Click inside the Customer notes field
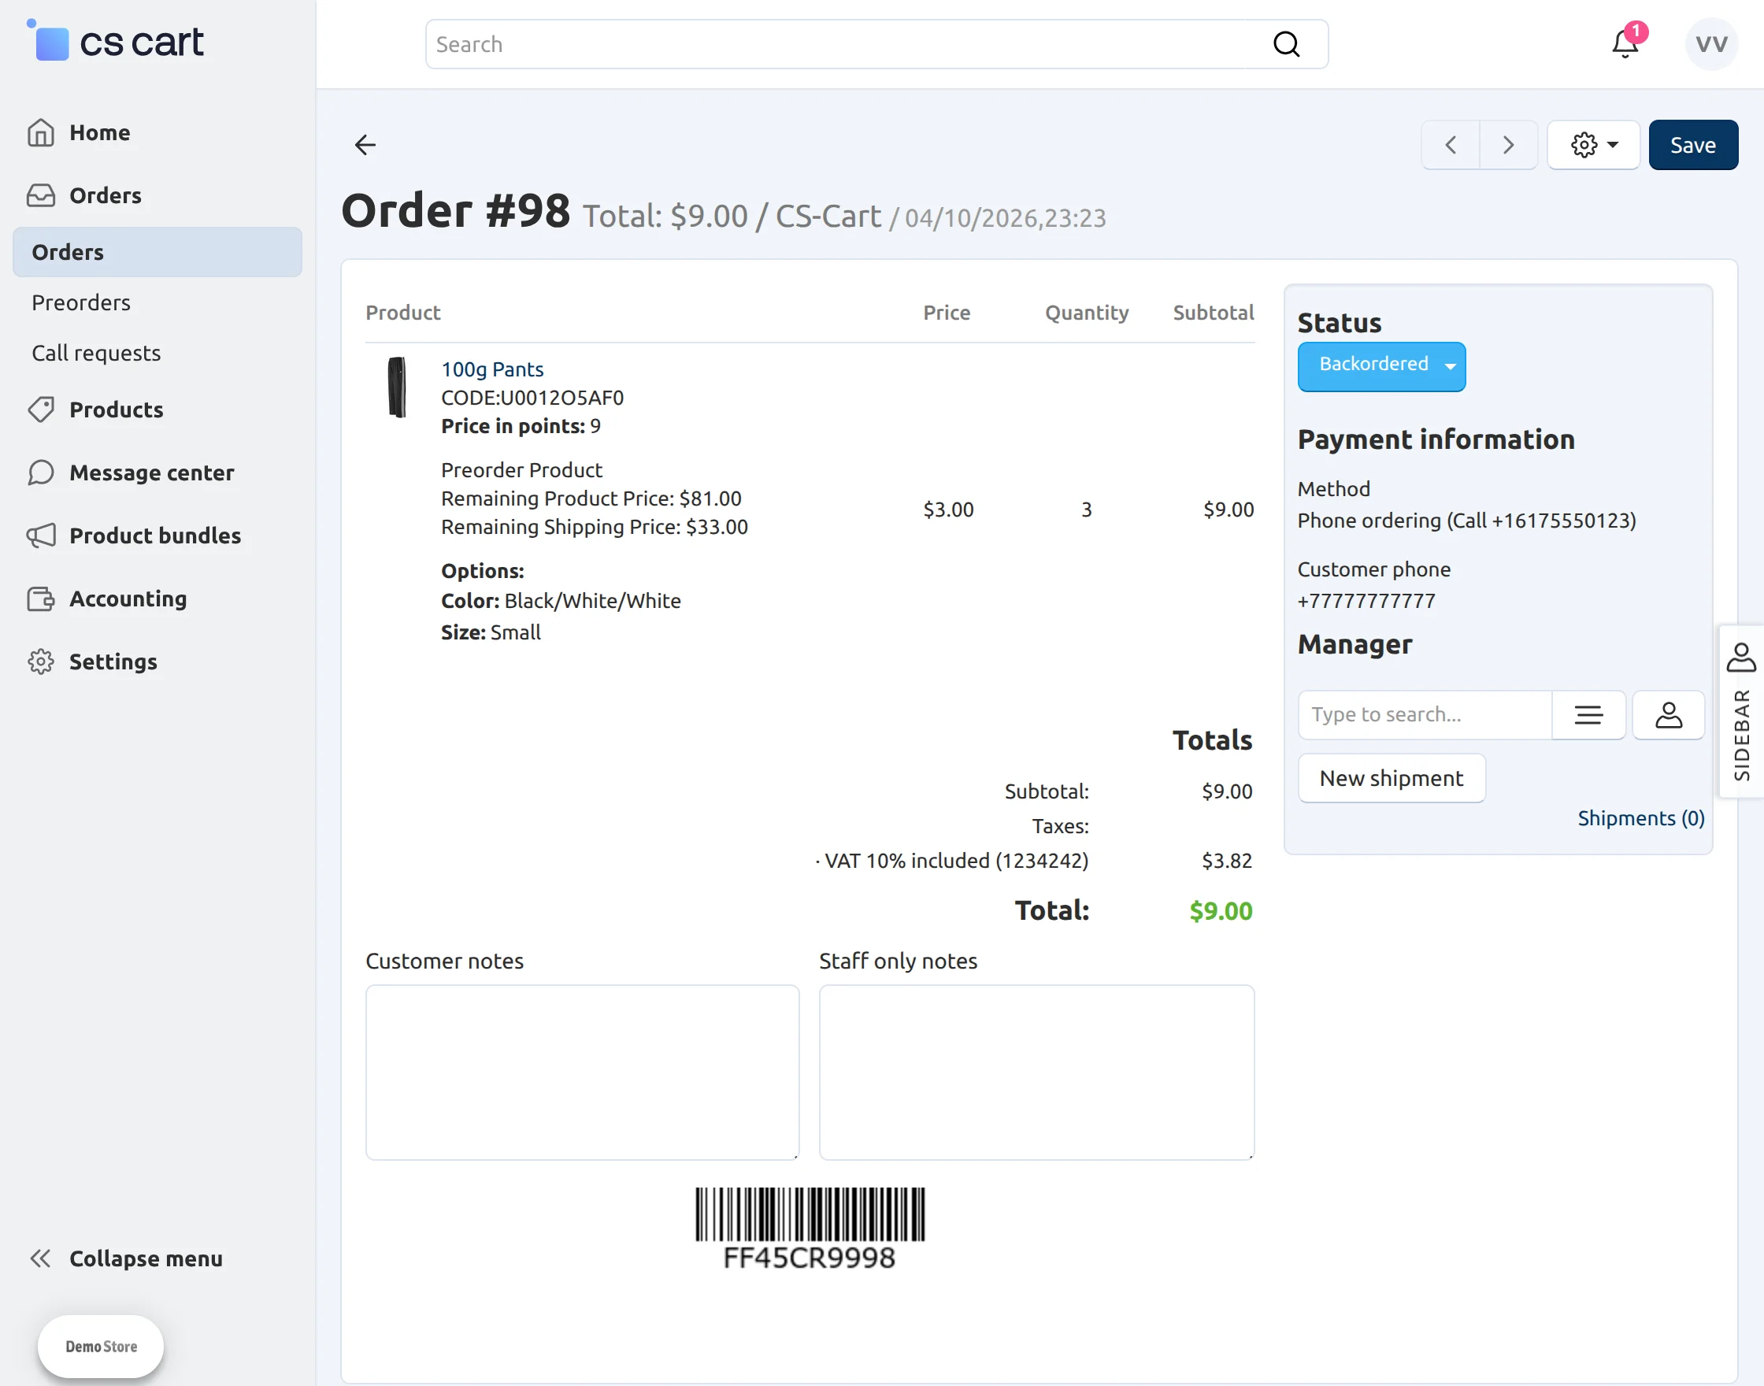This screenshot has width=1764, height=1386. 581,1073
